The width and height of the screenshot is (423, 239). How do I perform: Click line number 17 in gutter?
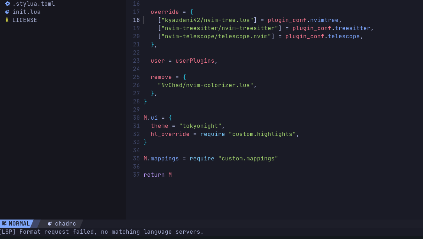[x=137, y=12]
